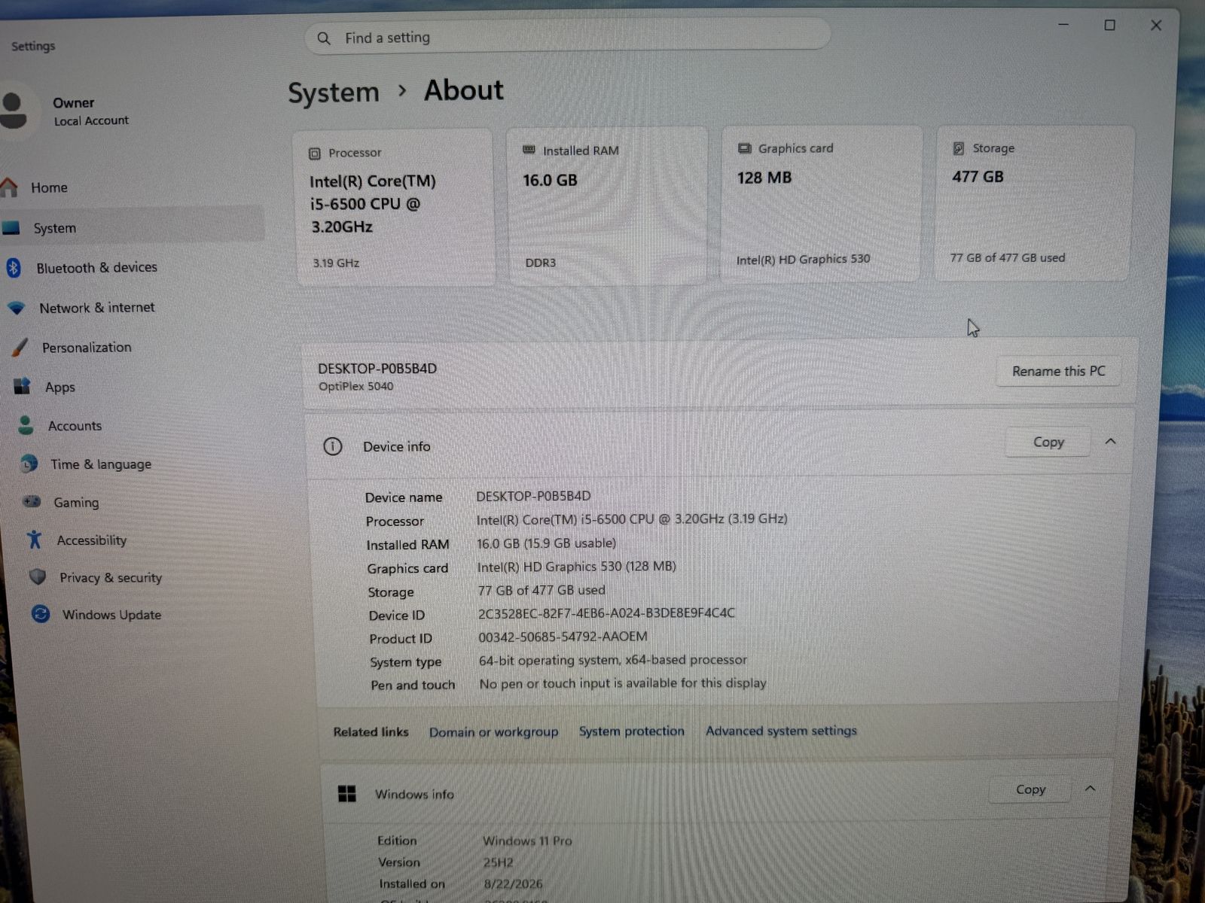Click the Find a setting search box
Image resolution: width=1205 pixels, height=903 pixels.
click(x=567, y=37)
